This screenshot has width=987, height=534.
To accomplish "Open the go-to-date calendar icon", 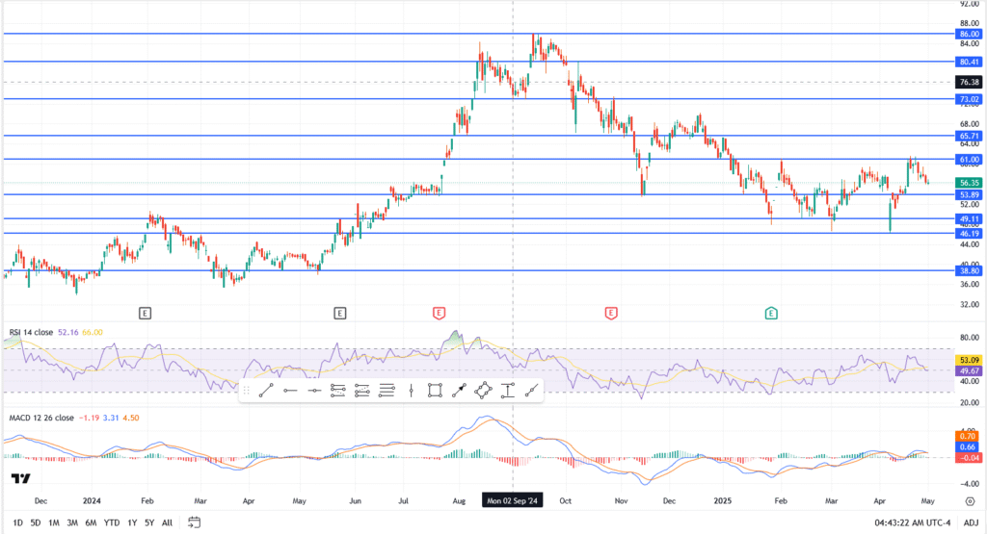I will coord(194,522).
